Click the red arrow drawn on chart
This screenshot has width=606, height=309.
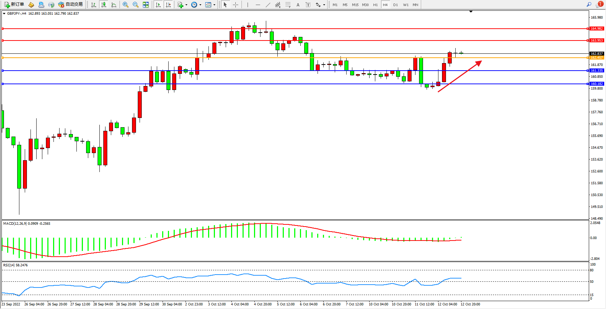(x=460, y=76)
